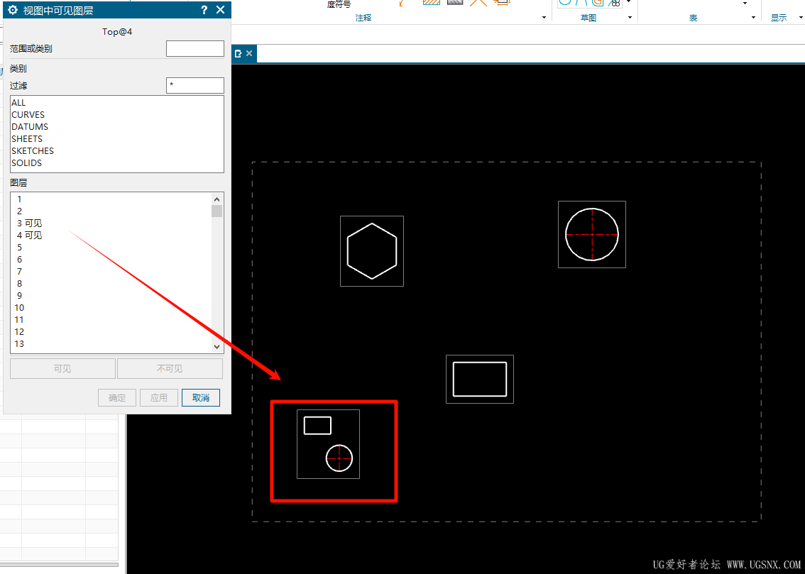
Task: Select the single rectangle drawing view
Action: [x=479, y=379]
